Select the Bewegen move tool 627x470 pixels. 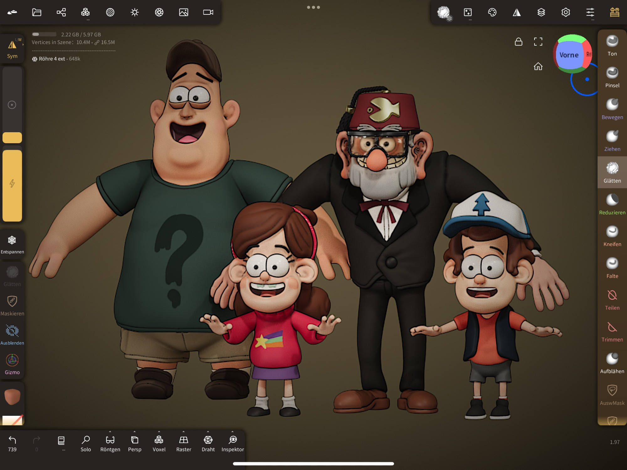[x=612, y=109]
